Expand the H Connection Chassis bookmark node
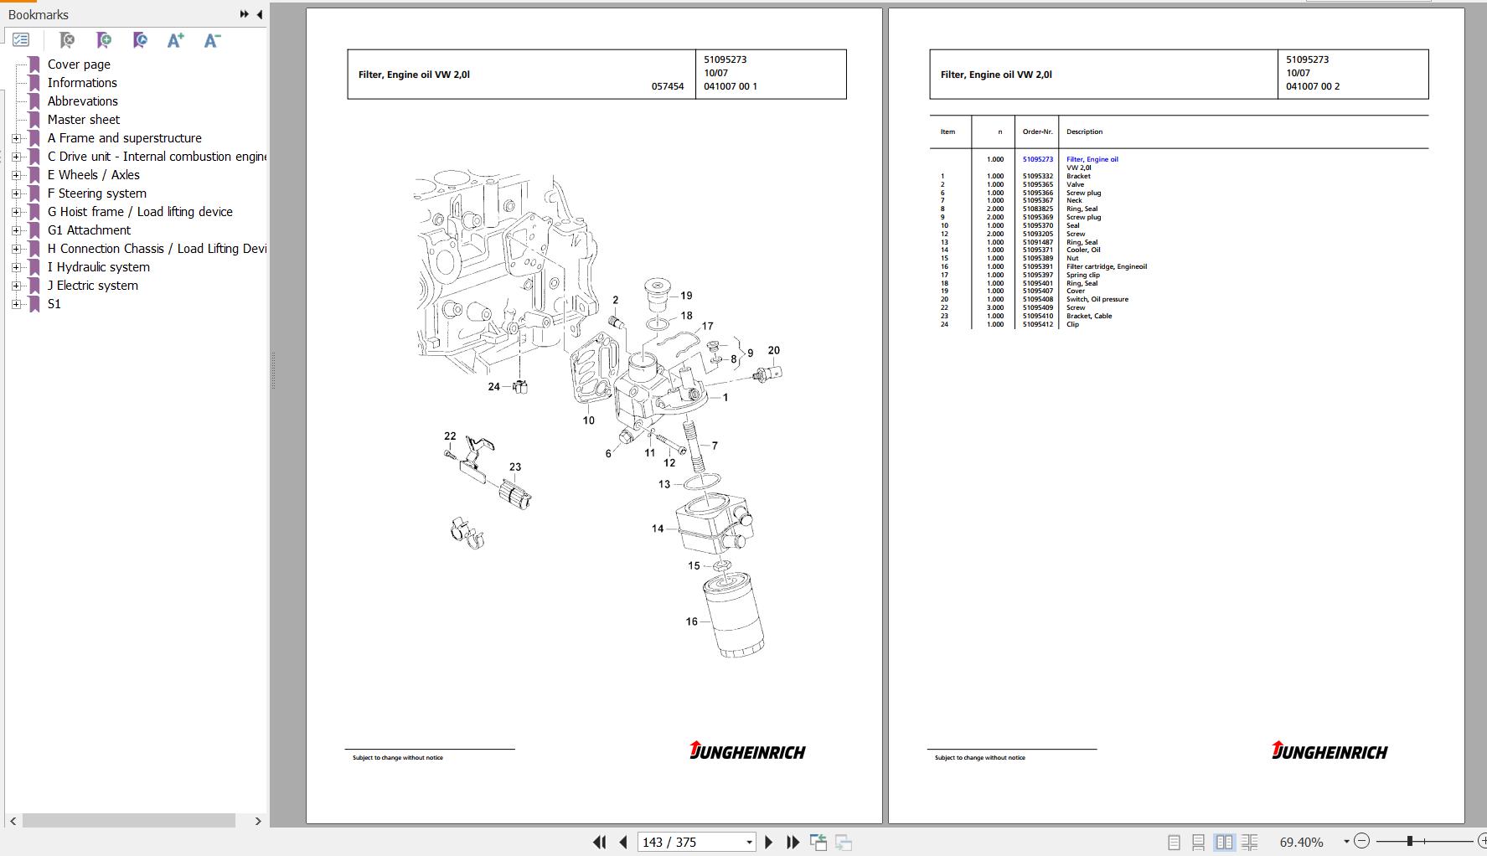 click(x=16, y=249)
